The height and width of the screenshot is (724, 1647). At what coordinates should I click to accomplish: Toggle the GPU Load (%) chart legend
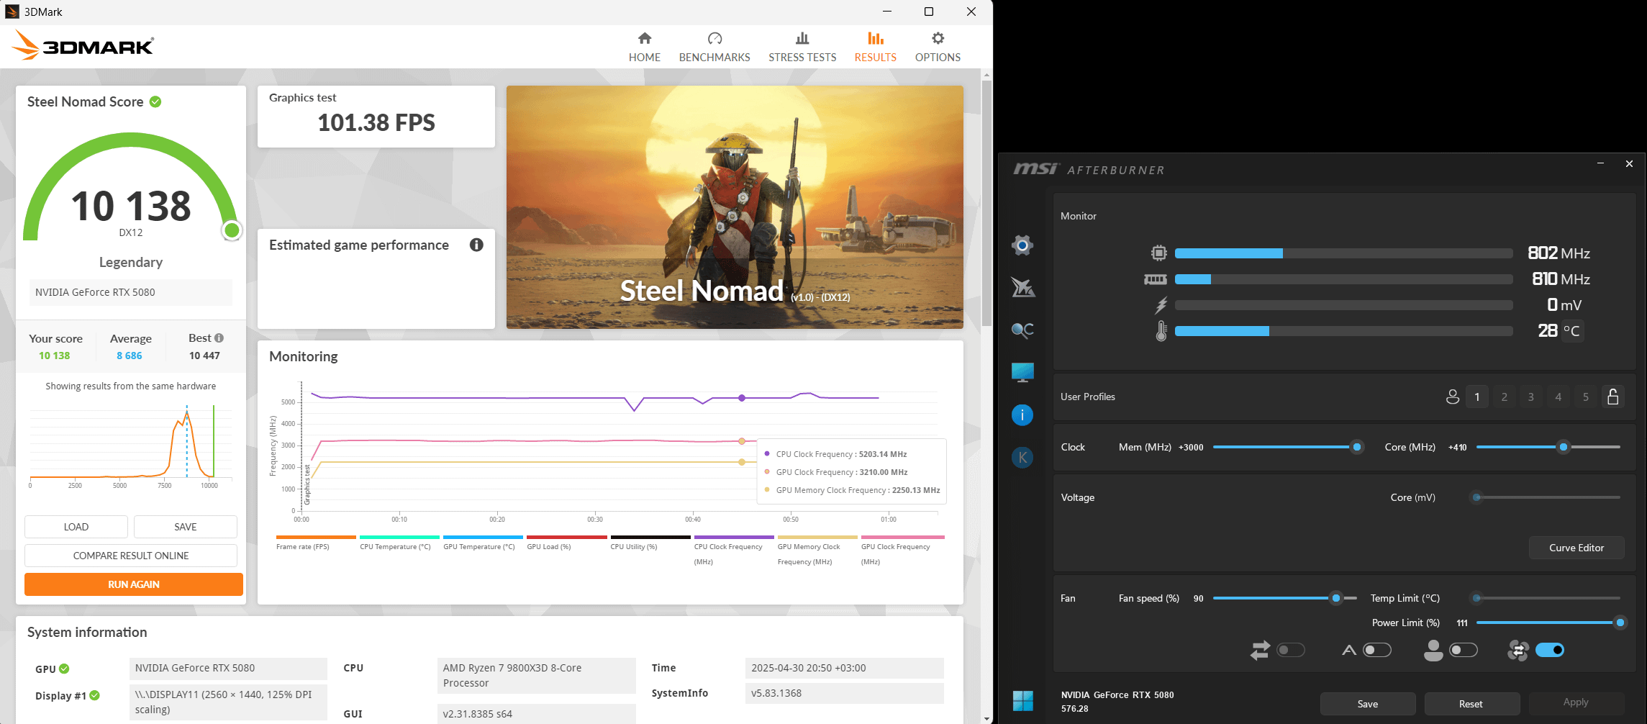566,543
